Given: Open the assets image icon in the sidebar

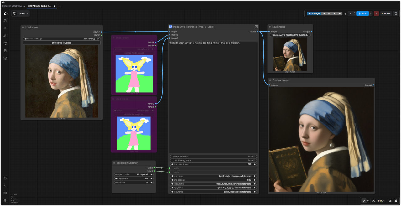Looking at the screenshot, I should coord(5,21).
